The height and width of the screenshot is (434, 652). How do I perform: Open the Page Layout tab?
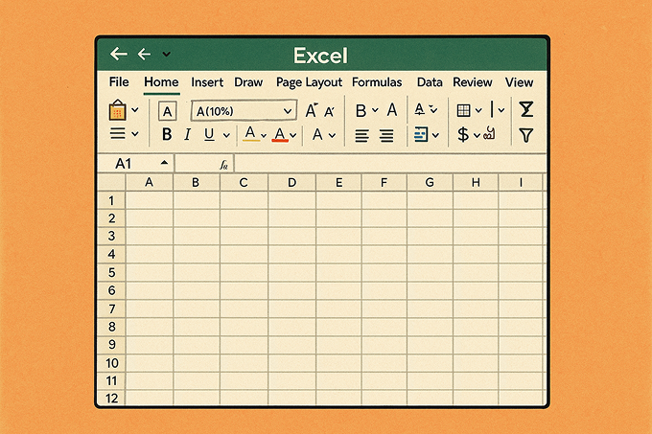click(309, 82)
